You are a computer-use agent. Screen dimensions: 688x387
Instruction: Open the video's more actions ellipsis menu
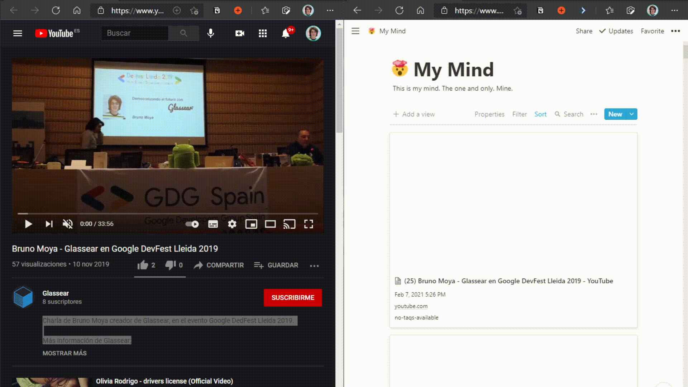pyautogui.click(x=314, y=266)
